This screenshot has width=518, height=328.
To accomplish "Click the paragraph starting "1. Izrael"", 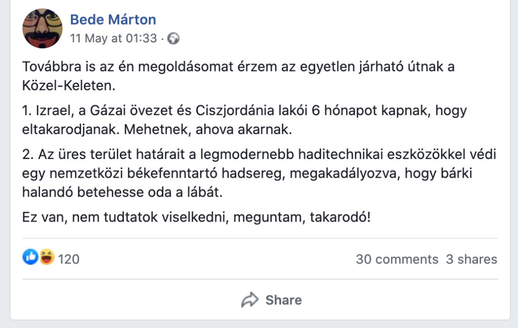I will (244, 120).
